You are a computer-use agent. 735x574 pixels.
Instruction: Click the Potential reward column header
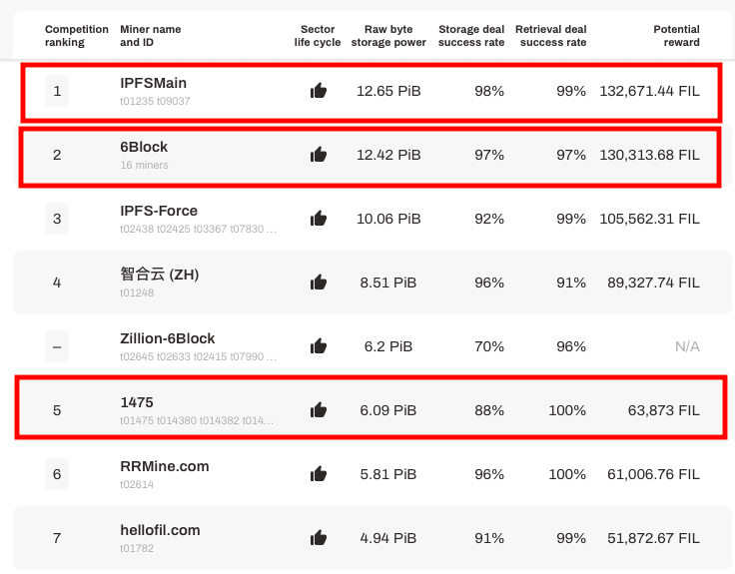(676, 36)
